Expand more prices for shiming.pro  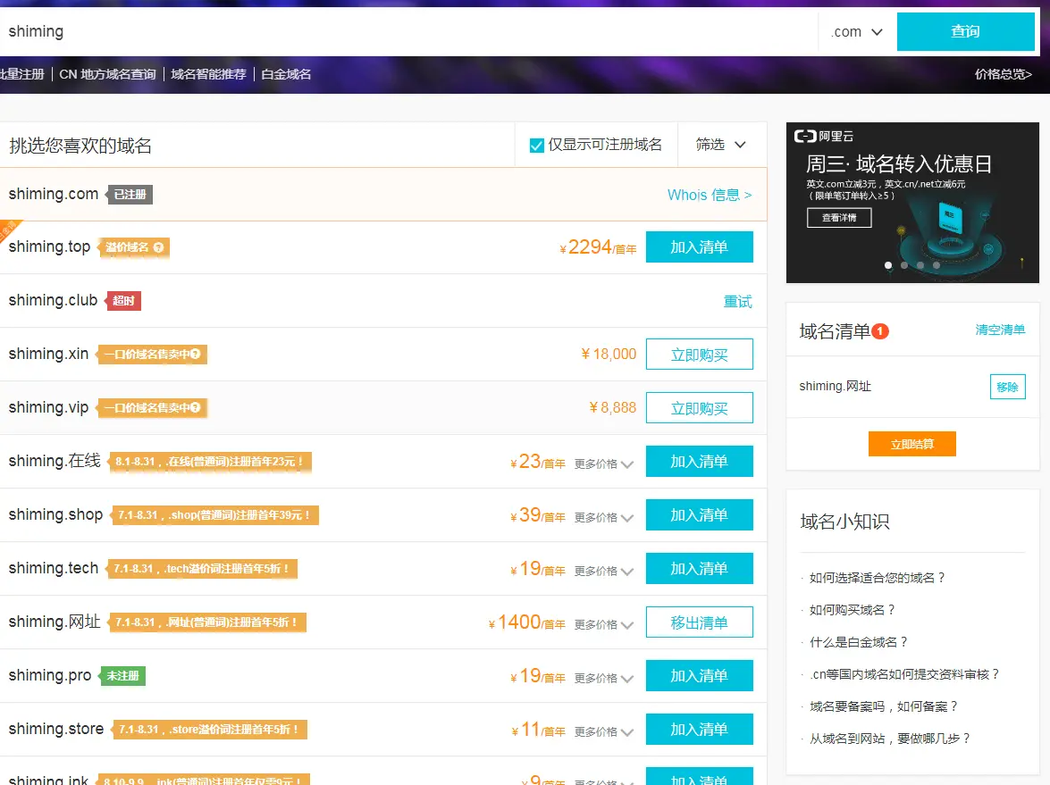tap(603, 678)
